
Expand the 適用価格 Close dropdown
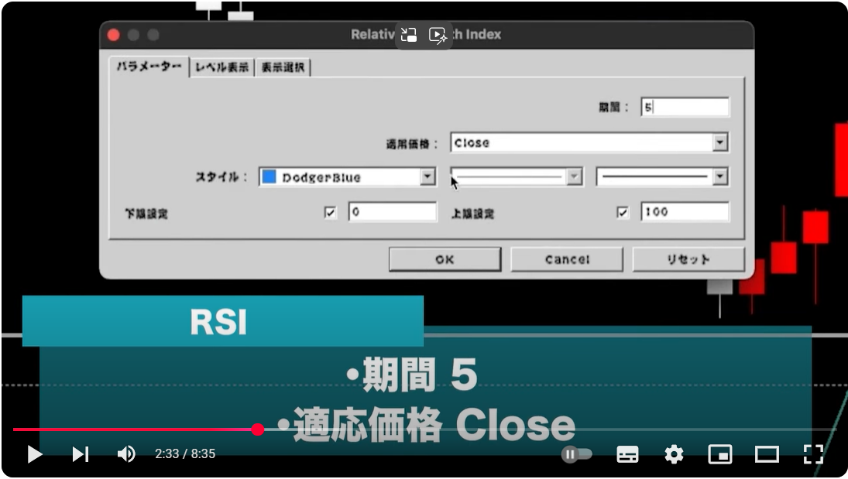720,143
